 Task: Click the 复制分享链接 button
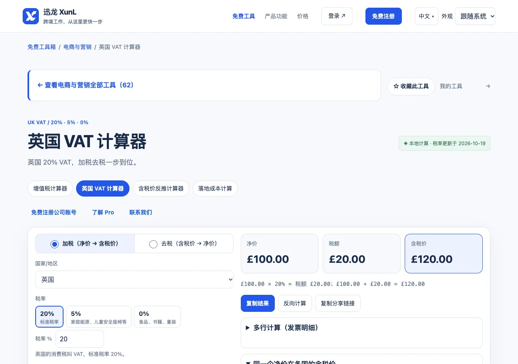[338, 303]
